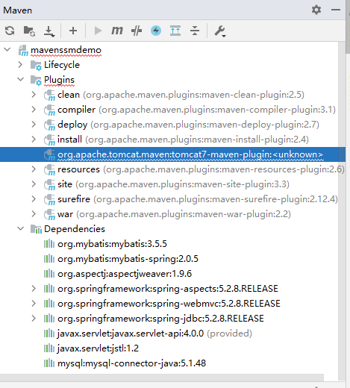Toggle skip tests mode lightning icon
The height and width of the screenshot is (388, 350).
[156, 31]
